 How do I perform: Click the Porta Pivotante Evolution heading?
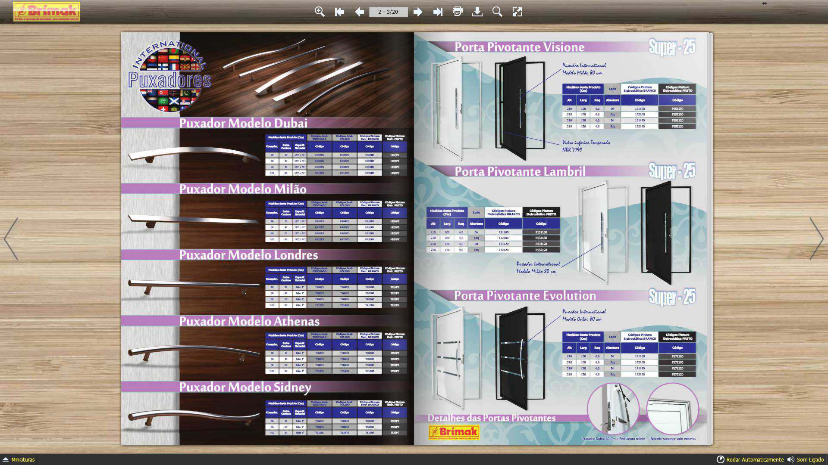tap(525, 295)
